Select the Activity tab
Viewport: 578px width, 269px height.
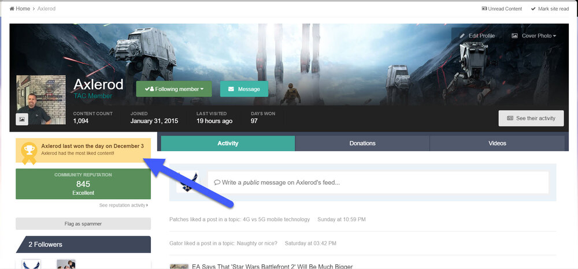tap(228, 143)
